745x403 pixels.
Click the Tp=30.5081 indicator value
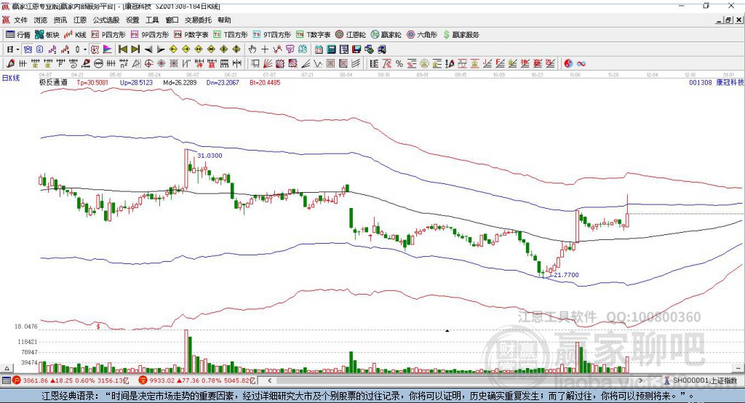(x=92, y=82)
